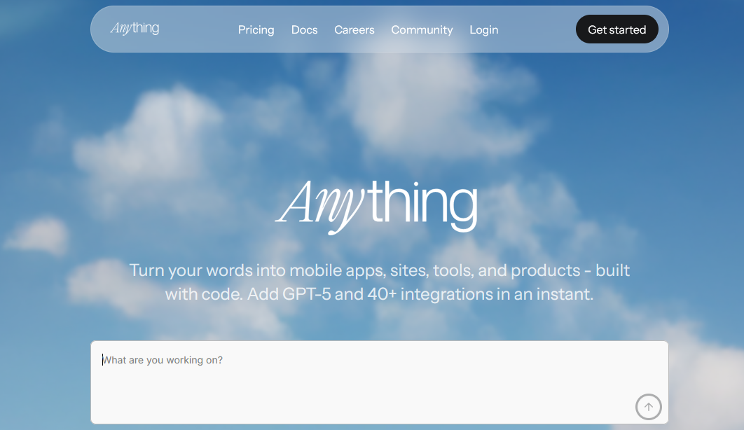Visit the Community link
Screen dimensions: 744x430
coord(422,30)
